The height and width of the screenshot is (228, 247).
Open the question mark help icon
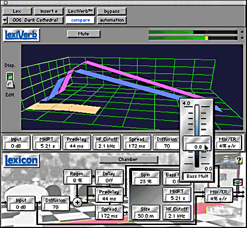tap(239, 160)
